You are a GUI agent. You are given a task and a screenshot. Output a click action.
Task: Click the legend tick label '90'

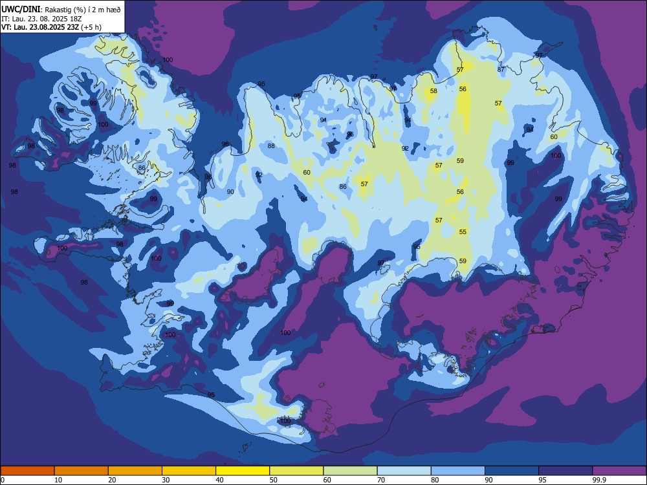488,480
